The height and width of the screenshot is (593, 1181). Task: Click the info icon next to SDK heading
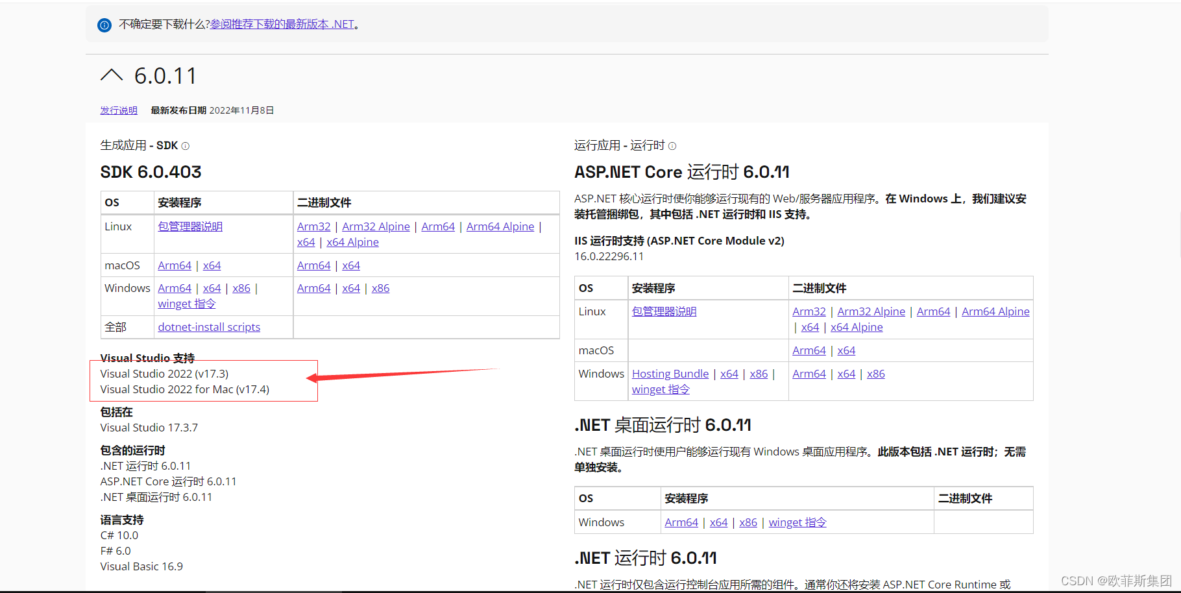(186, 146)
